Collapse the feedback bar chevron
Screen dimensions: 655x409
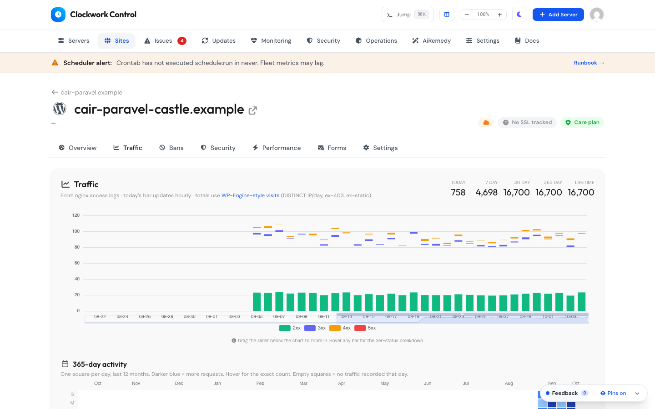(x=637, y=393)
